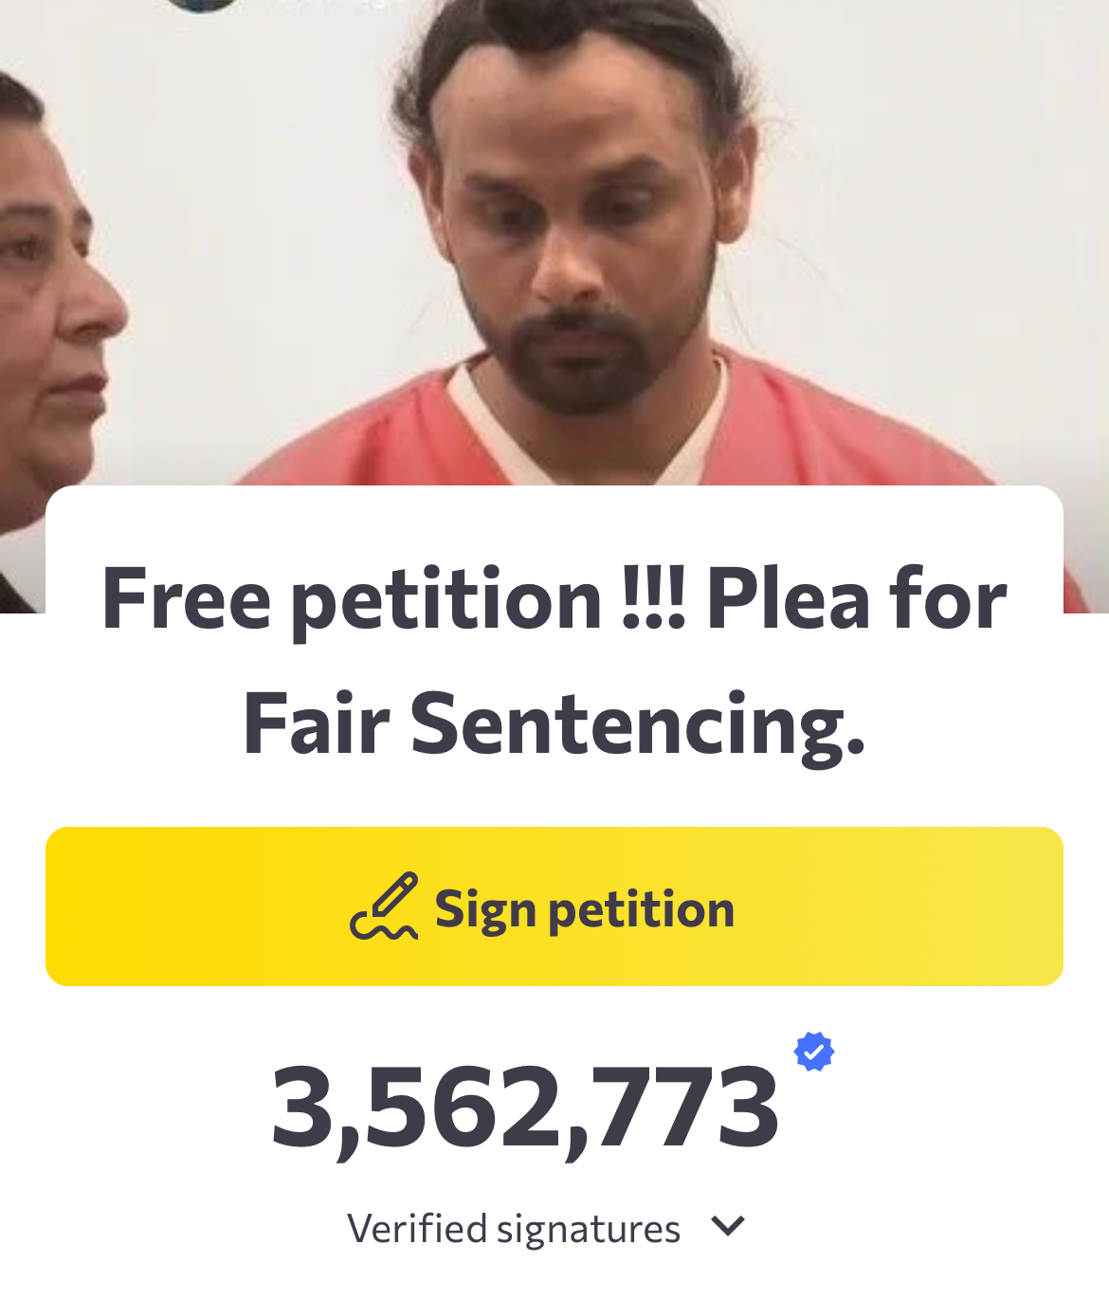Click the three exclamation marks in title
The height and width of the screenshot is (1300, 1109).
coord(653,599)
